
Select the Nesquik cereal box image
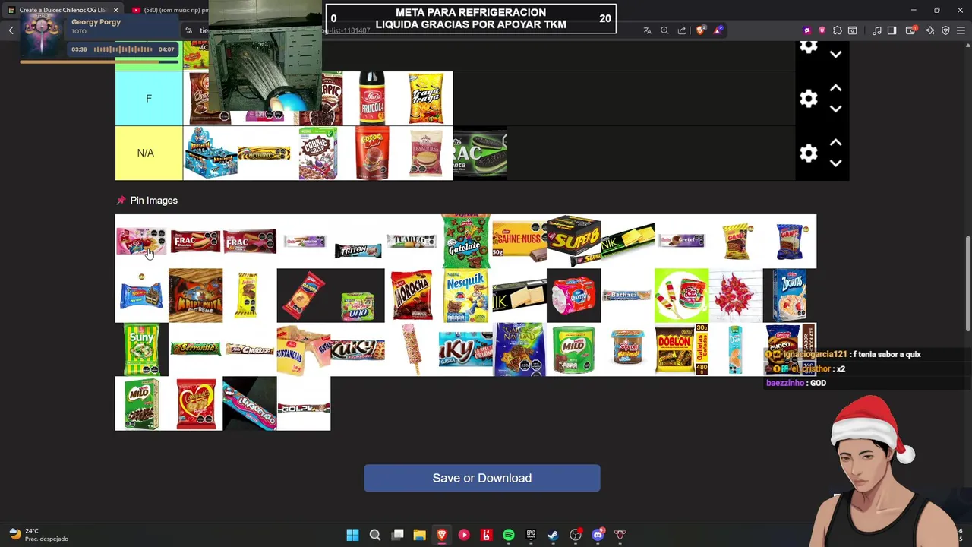(x=465, y=296)
